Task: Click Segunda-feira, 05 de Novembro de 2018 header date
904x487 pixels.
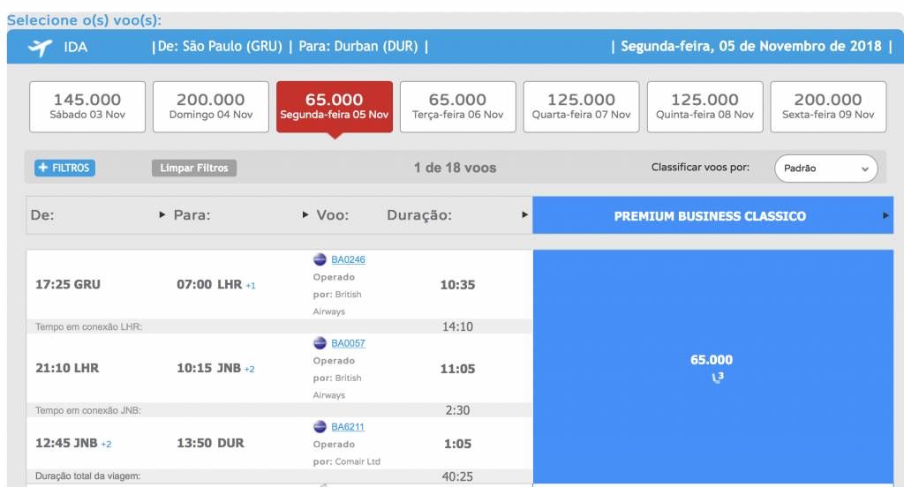Action: click(x=751, y=46)
